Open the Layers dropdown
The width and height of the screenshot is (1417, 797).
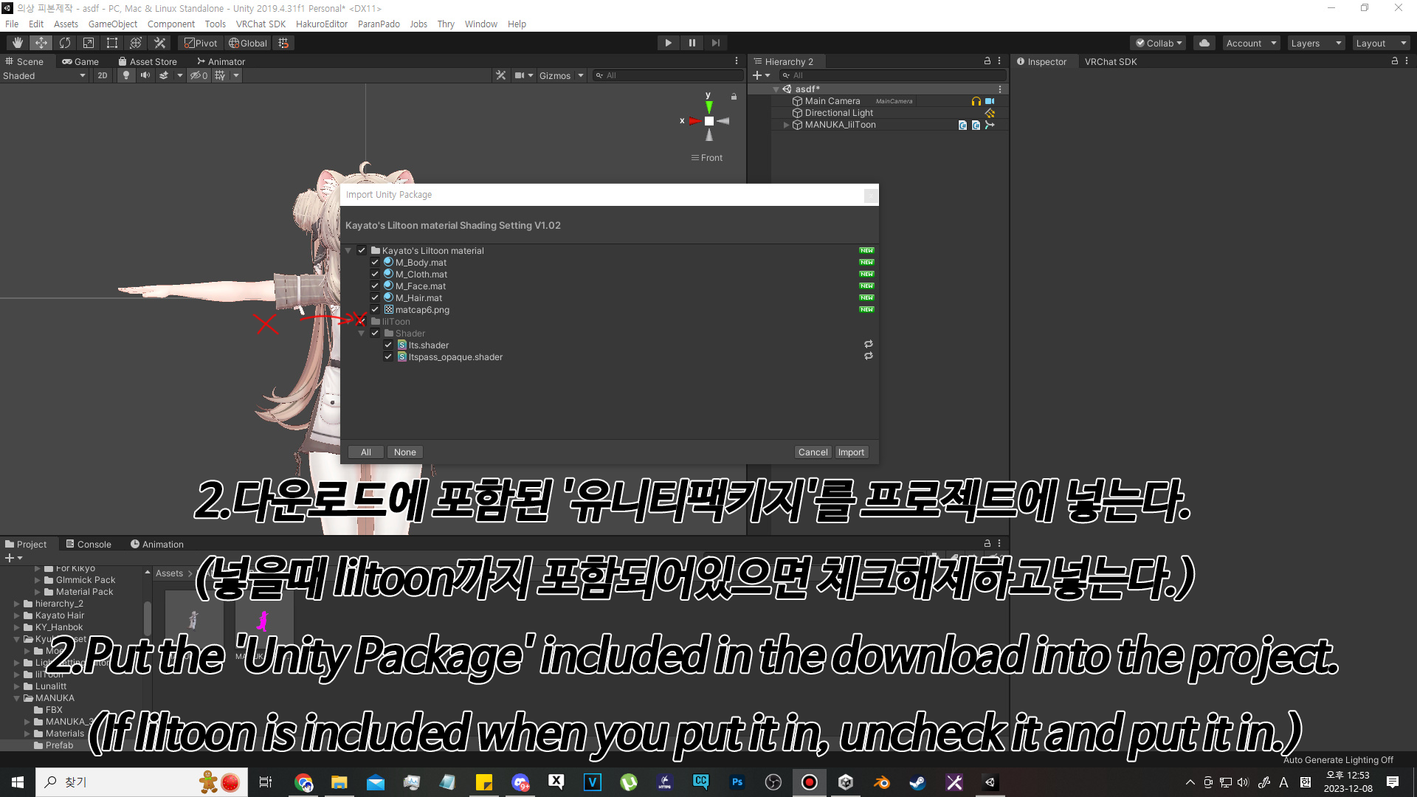(1316, 43)
